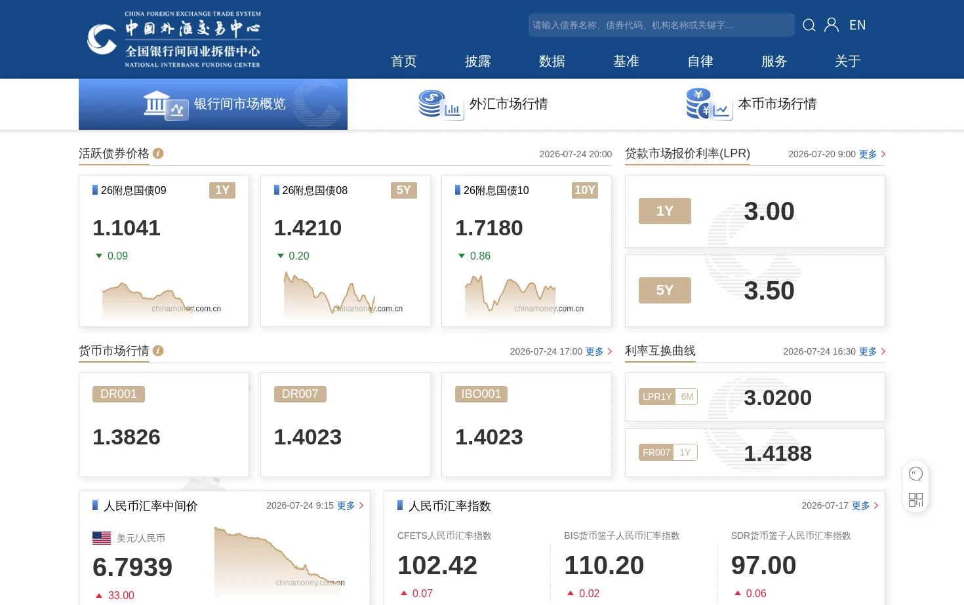Select the 银行间市场概览 tab
Screen dimensions: 964x605
[213, 104]
